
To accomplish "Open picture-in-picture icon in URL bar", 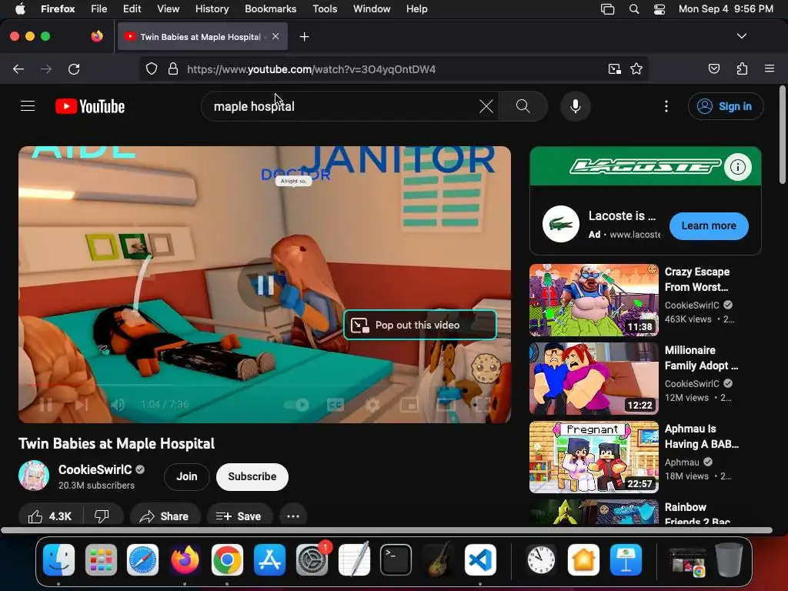I will coord(614,68).
